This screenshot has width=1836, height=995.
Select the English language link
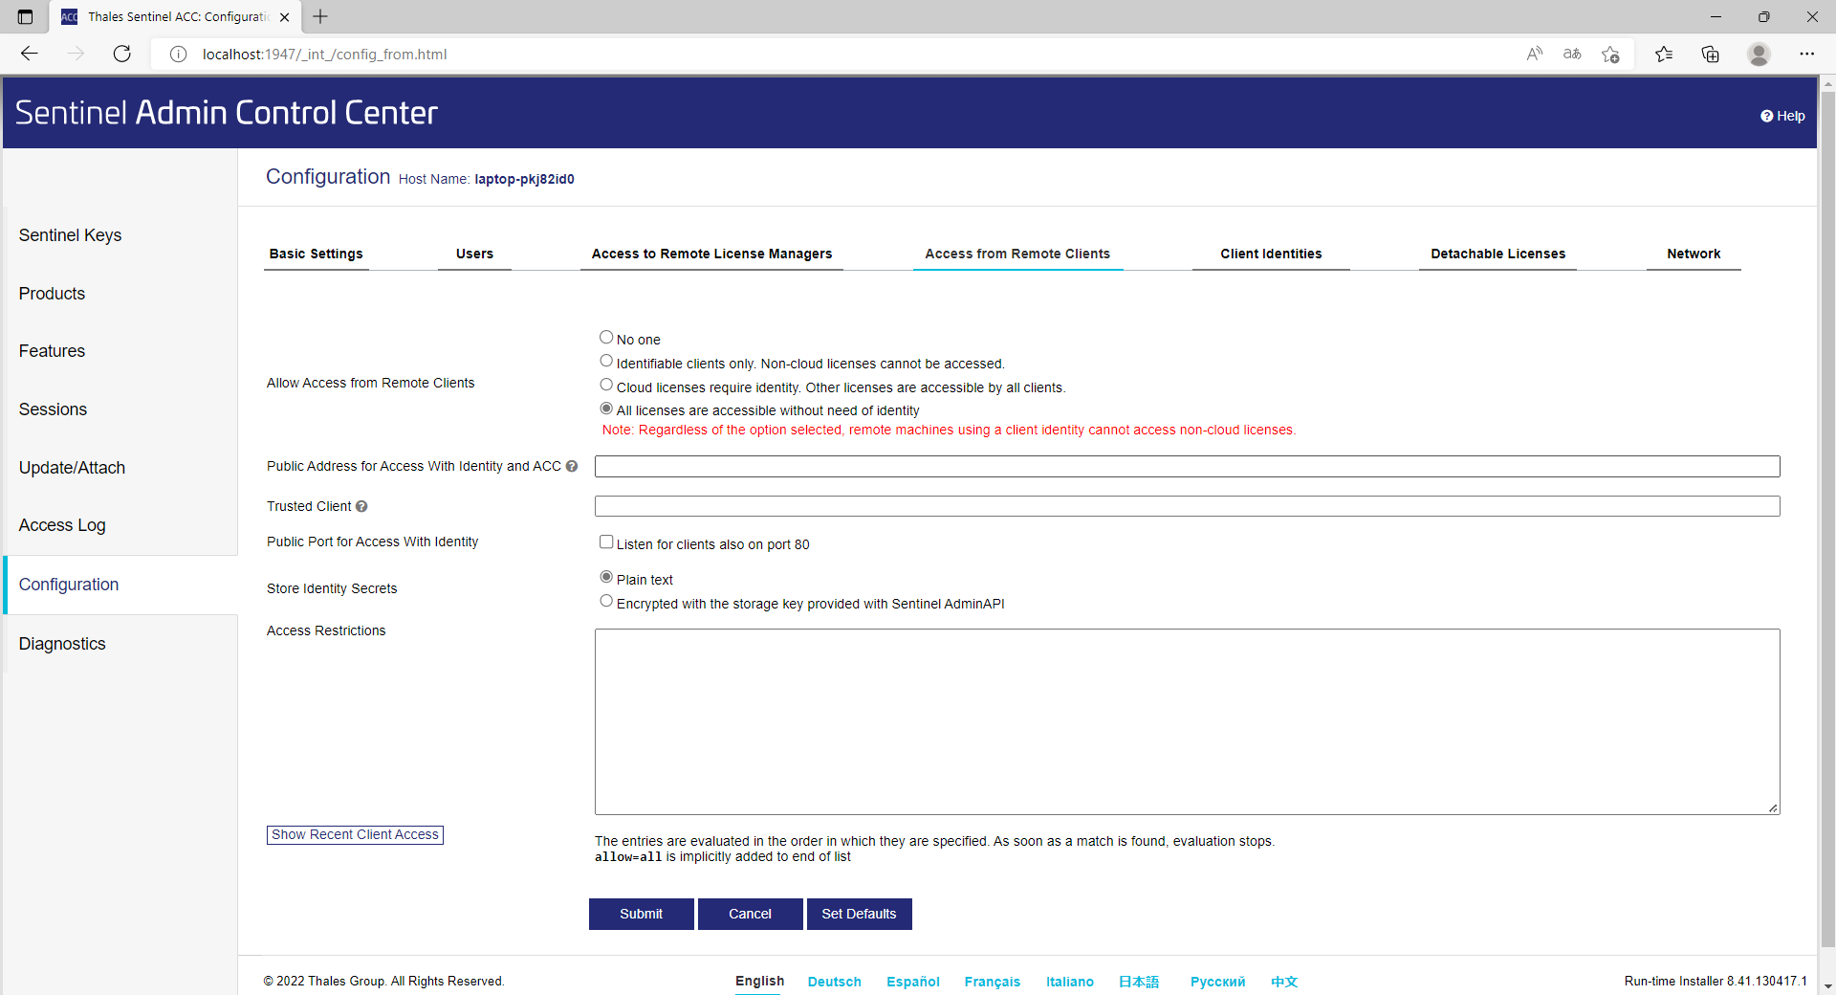[759, 981]
